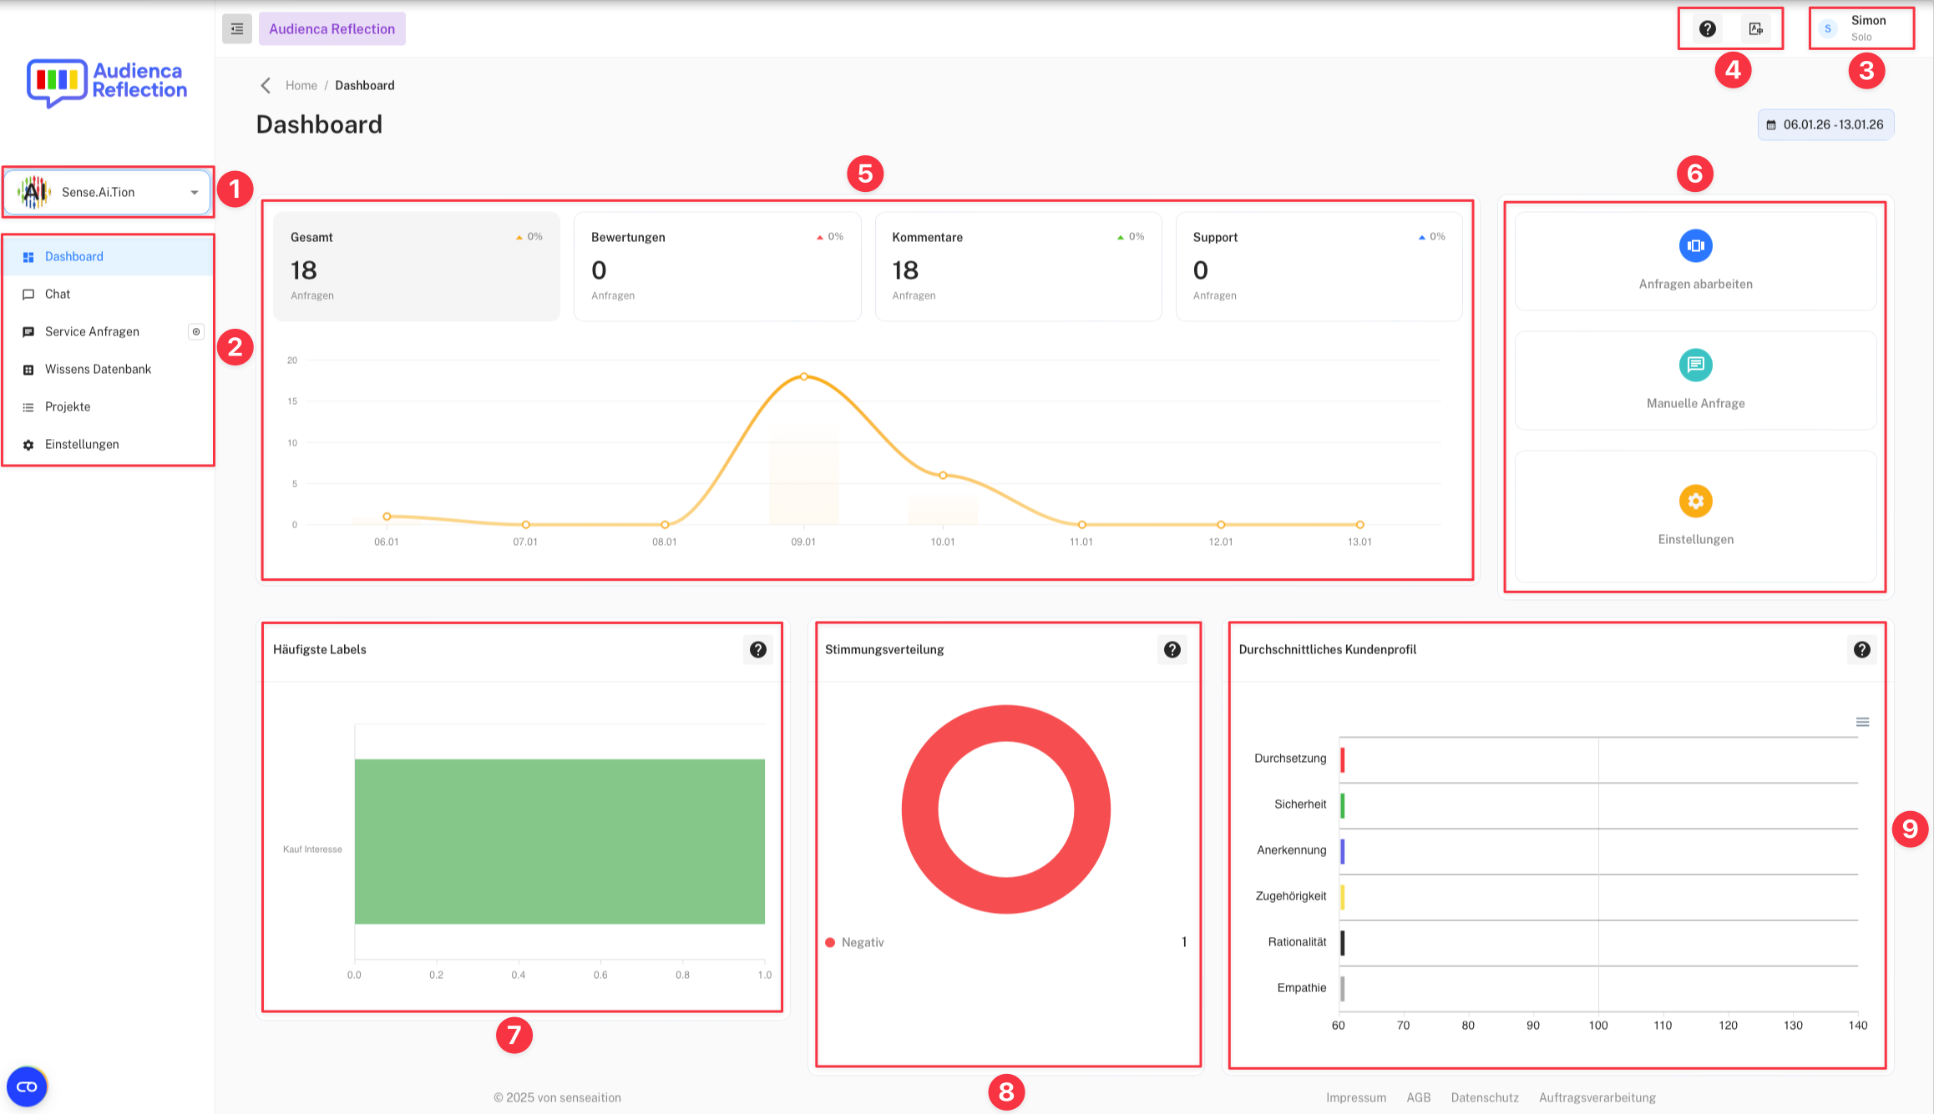Open the Datenschutz footer link
The height and width of the screenshot is (1114, 1934).
pyautogui.click(x=1485, y=1097)
